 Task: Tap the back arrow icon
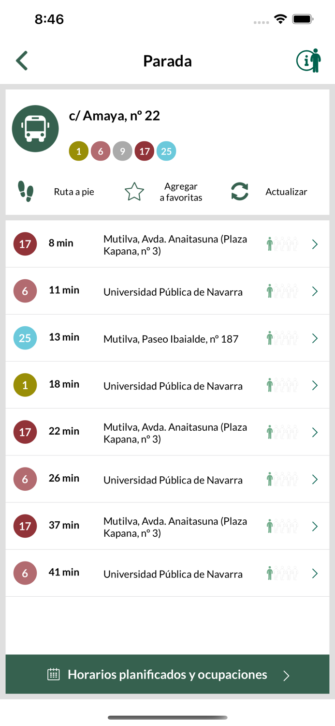[22, 61]
